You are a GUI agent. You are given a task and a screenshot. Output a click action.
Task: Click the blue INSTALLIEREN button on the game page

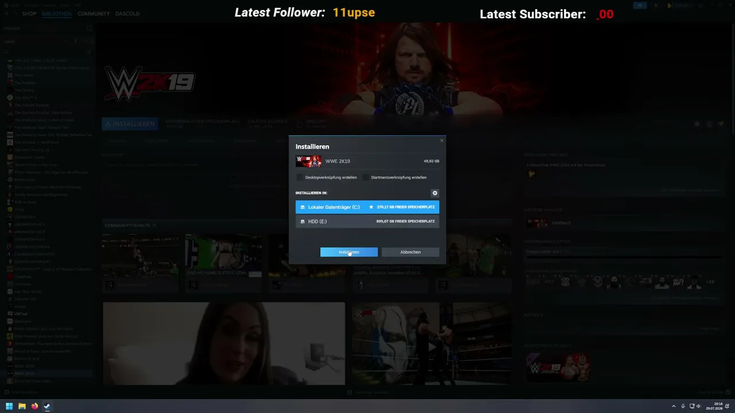click(x=129, y=124)
